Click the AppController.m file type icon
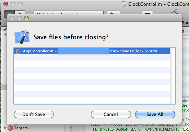Screen dimensions: 189x132 18,51
